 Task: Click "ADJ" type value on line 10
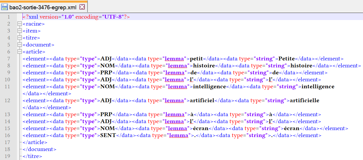[106, 80]
